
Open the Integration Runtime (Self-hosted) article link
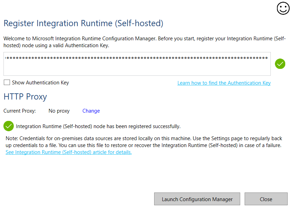(69, 152)
